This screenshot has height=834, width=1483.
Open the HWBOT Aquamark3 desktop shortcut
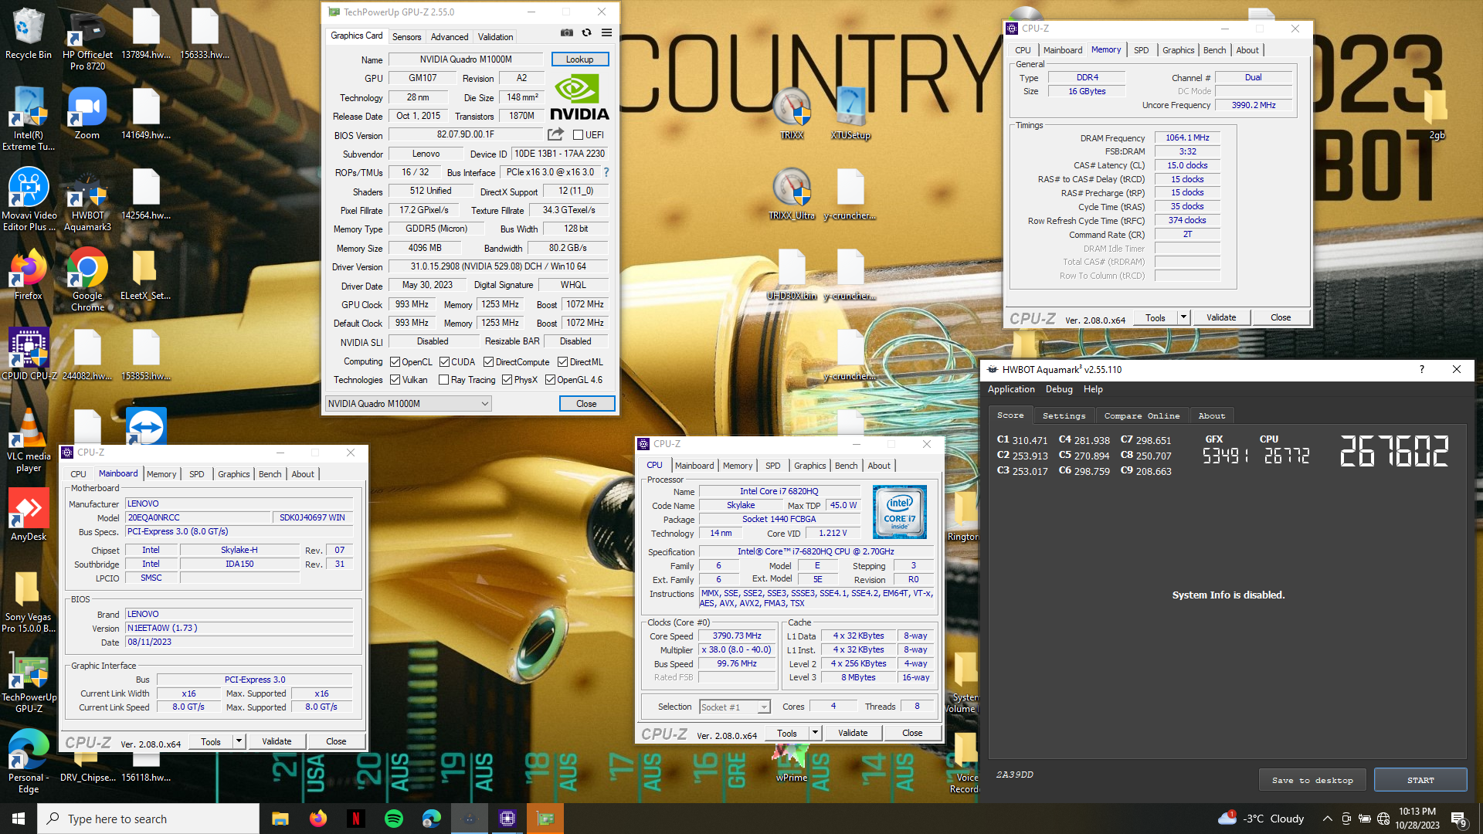87,201
